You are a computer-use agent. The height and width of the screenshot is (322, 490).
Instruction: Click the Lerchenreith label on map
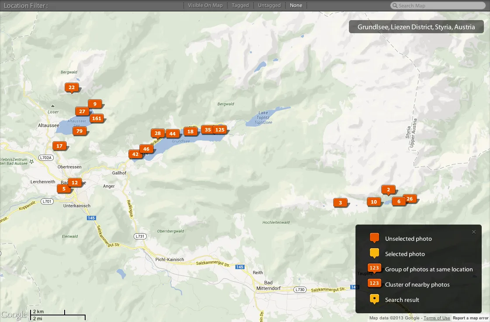click(x=43, y=182)
